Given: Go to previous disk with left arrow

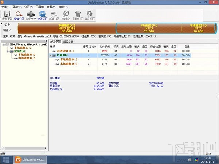Looking at the screenshot, I should [5, 25].
